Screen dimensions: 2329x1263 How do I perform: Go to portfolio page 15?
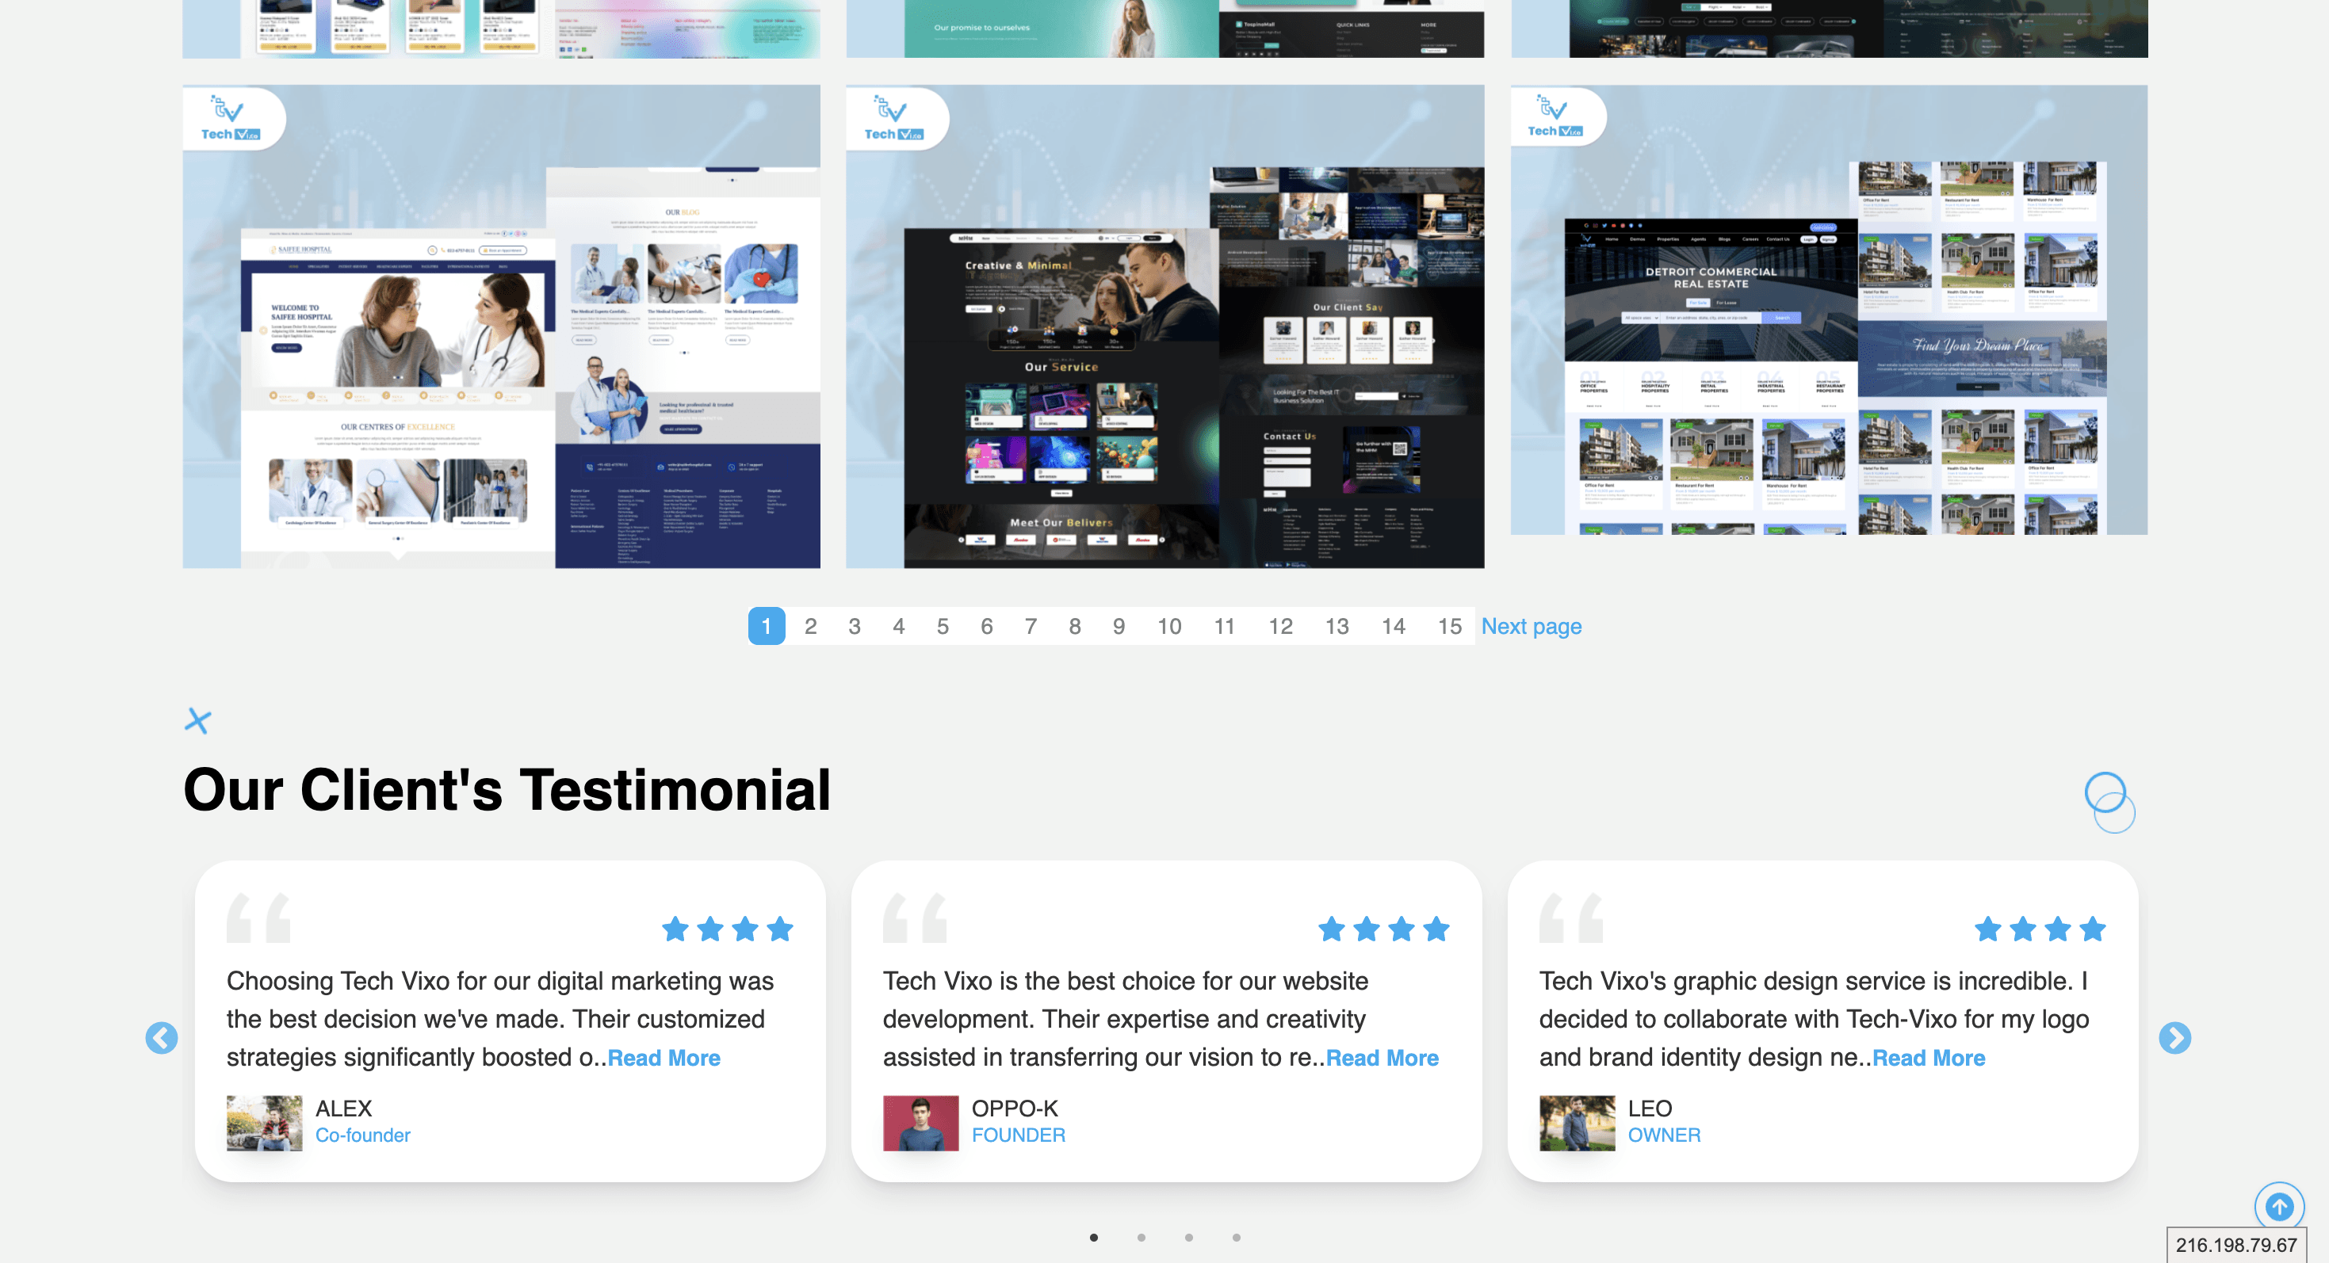(1449, 626)
